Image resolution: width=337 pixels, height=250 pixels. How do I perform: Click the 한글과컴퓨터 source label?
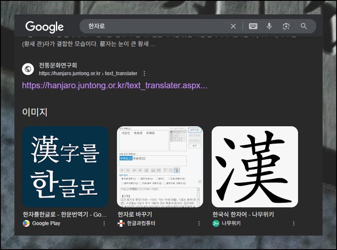tap(141, 223)
